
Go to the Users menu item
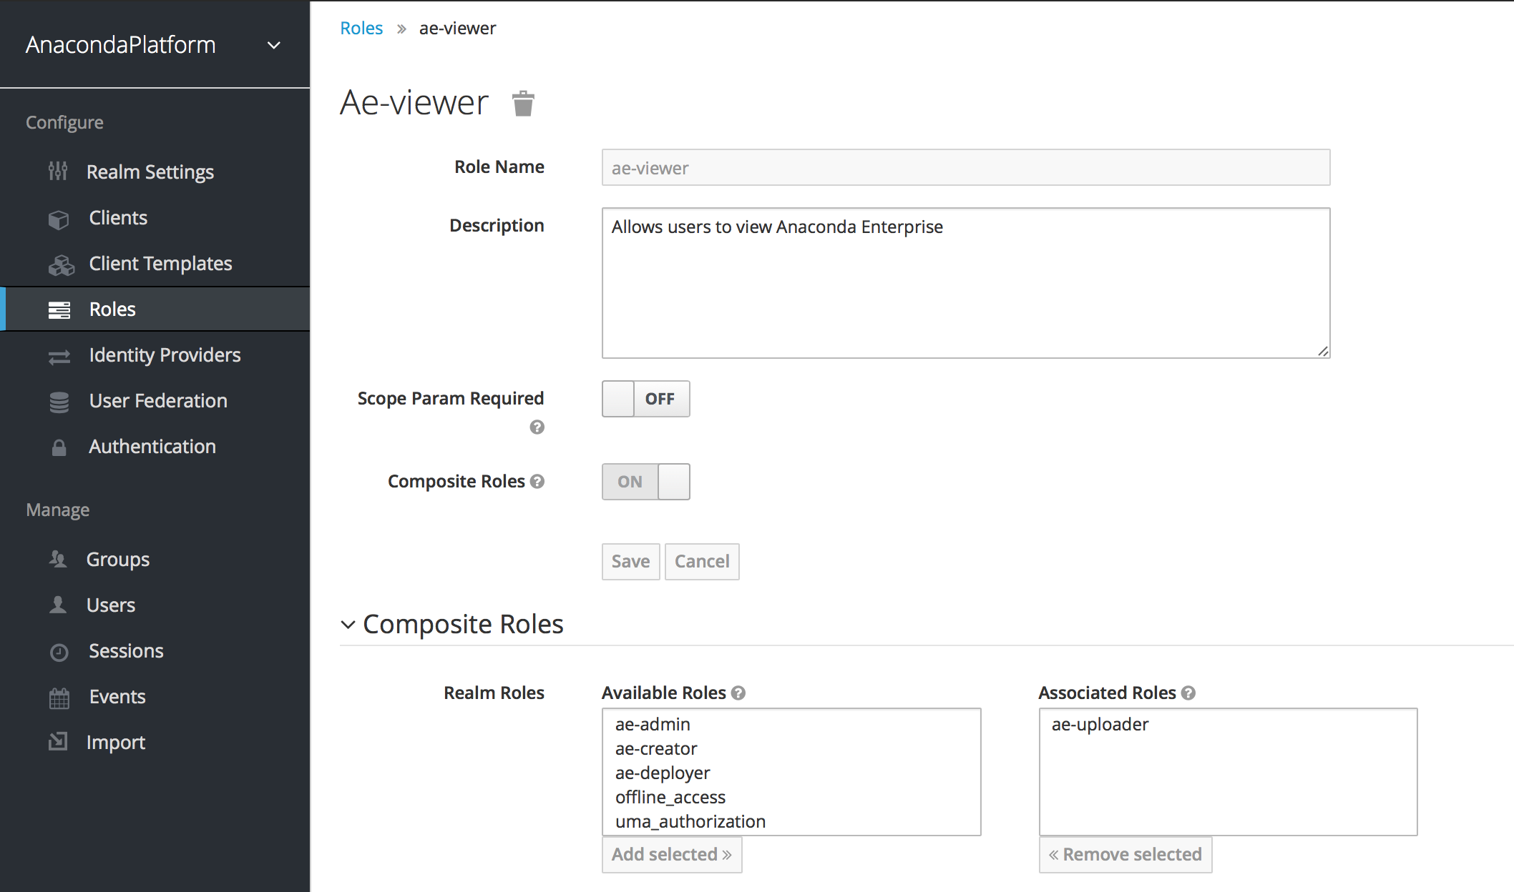coord(110,605)
